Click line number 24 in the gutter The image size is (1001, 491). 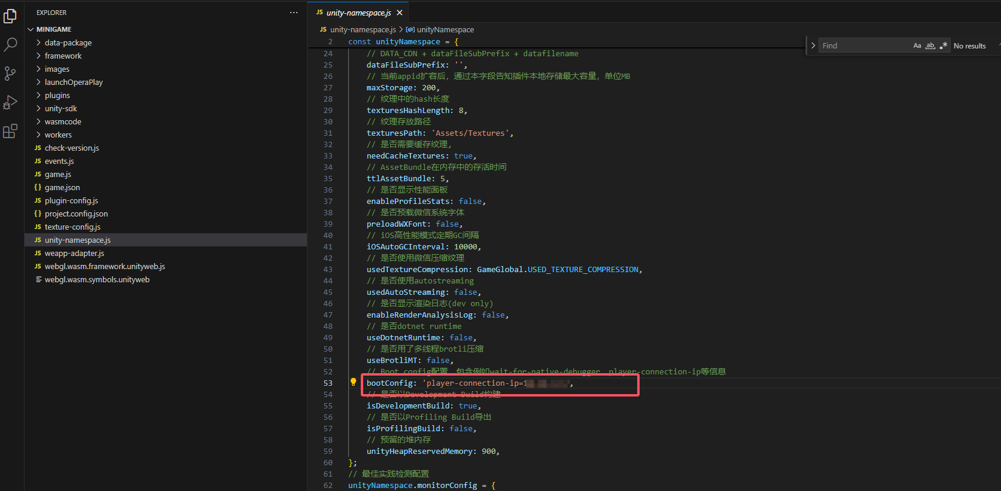click(328, 53)
